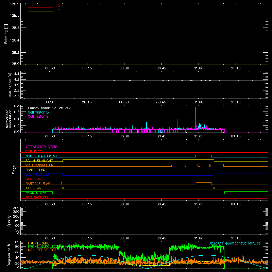
Task: Click the 250 tick on Quality axis
Action: (x=16, y=212)
